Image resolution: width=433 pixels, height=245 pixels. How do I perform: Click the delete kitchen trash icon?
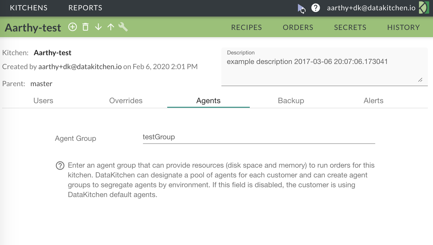(85, 27)
